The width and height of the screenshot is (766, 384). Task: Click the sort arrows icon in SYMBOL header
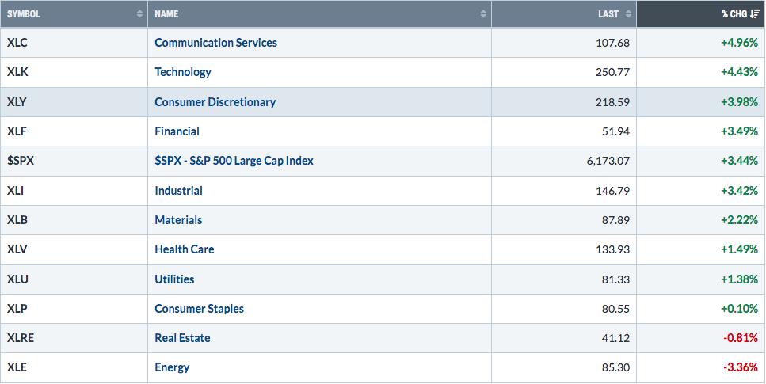pyautogui.click(x=140, y=14)
